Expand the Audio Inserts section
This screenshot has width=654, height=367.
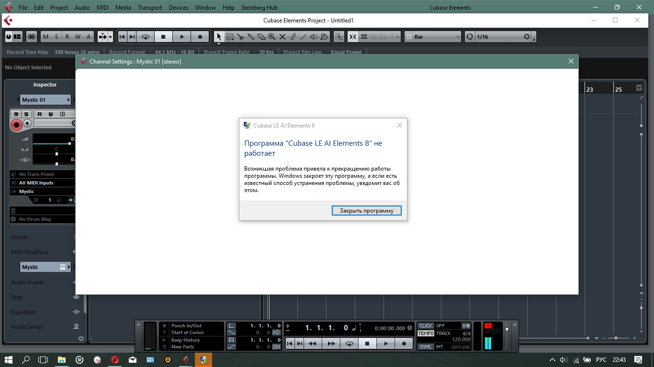28,282
